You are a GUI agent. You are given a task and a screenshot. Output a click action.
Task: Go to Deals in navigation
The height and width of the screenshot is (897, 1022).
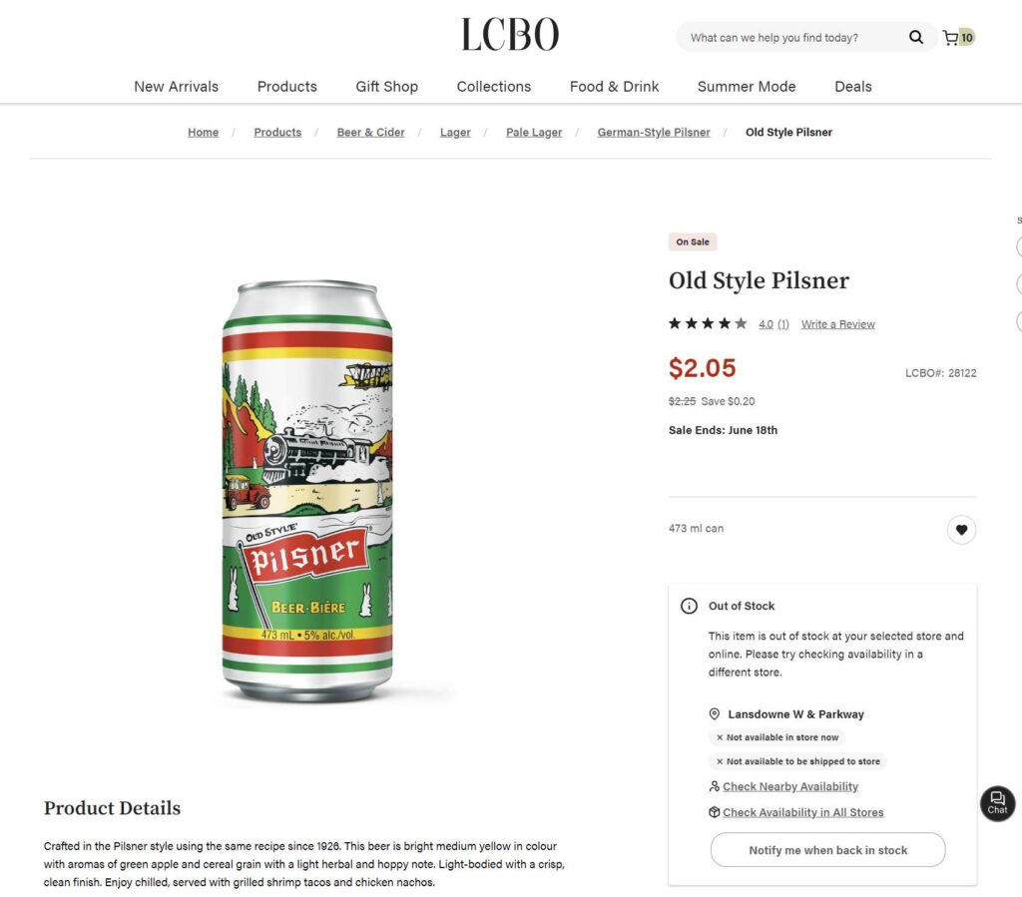point(852,87)
